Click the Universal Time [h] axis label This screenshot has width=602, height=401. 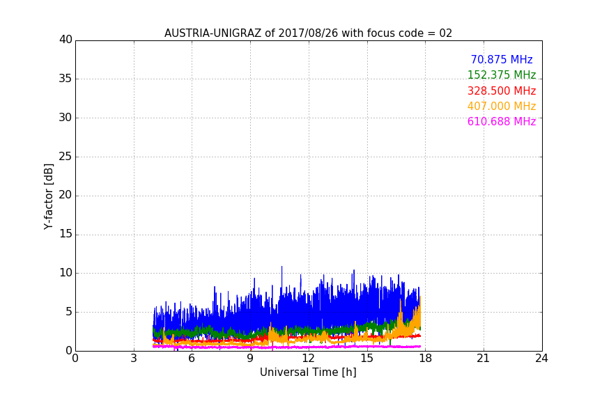(308, 372)
